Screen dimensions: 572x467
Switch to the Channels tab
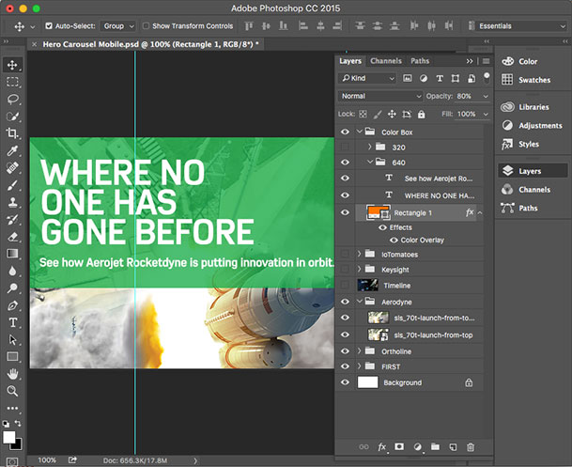[x=385, y=61]
